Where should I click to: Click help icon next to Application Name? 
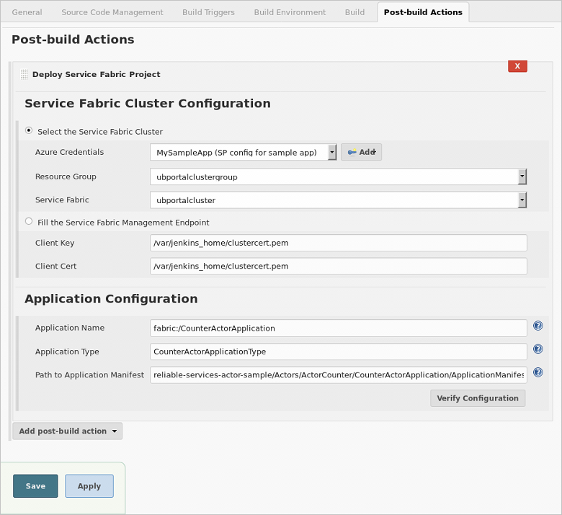point(538,326)
